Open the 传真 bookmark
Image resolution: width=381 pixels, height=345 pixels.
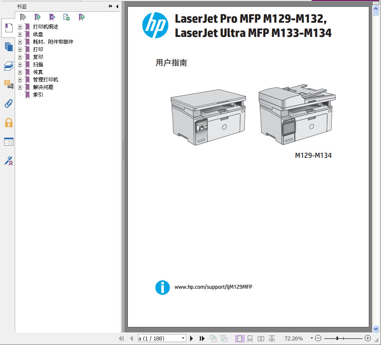pos(38,72)
